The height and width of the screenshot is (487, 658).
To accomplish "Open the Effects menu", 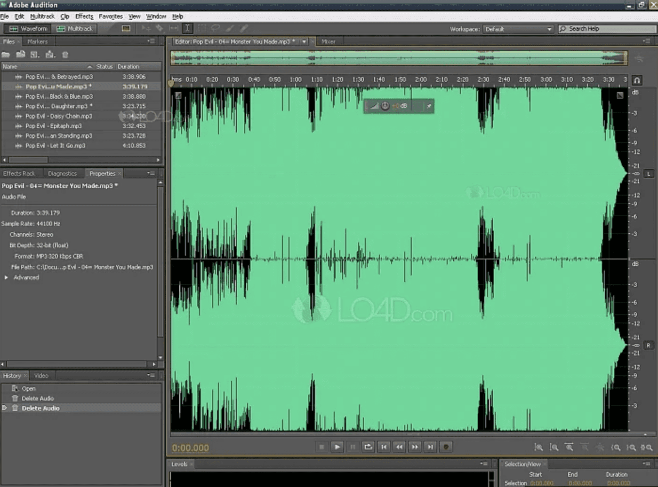I will click(x=84, y=16).
